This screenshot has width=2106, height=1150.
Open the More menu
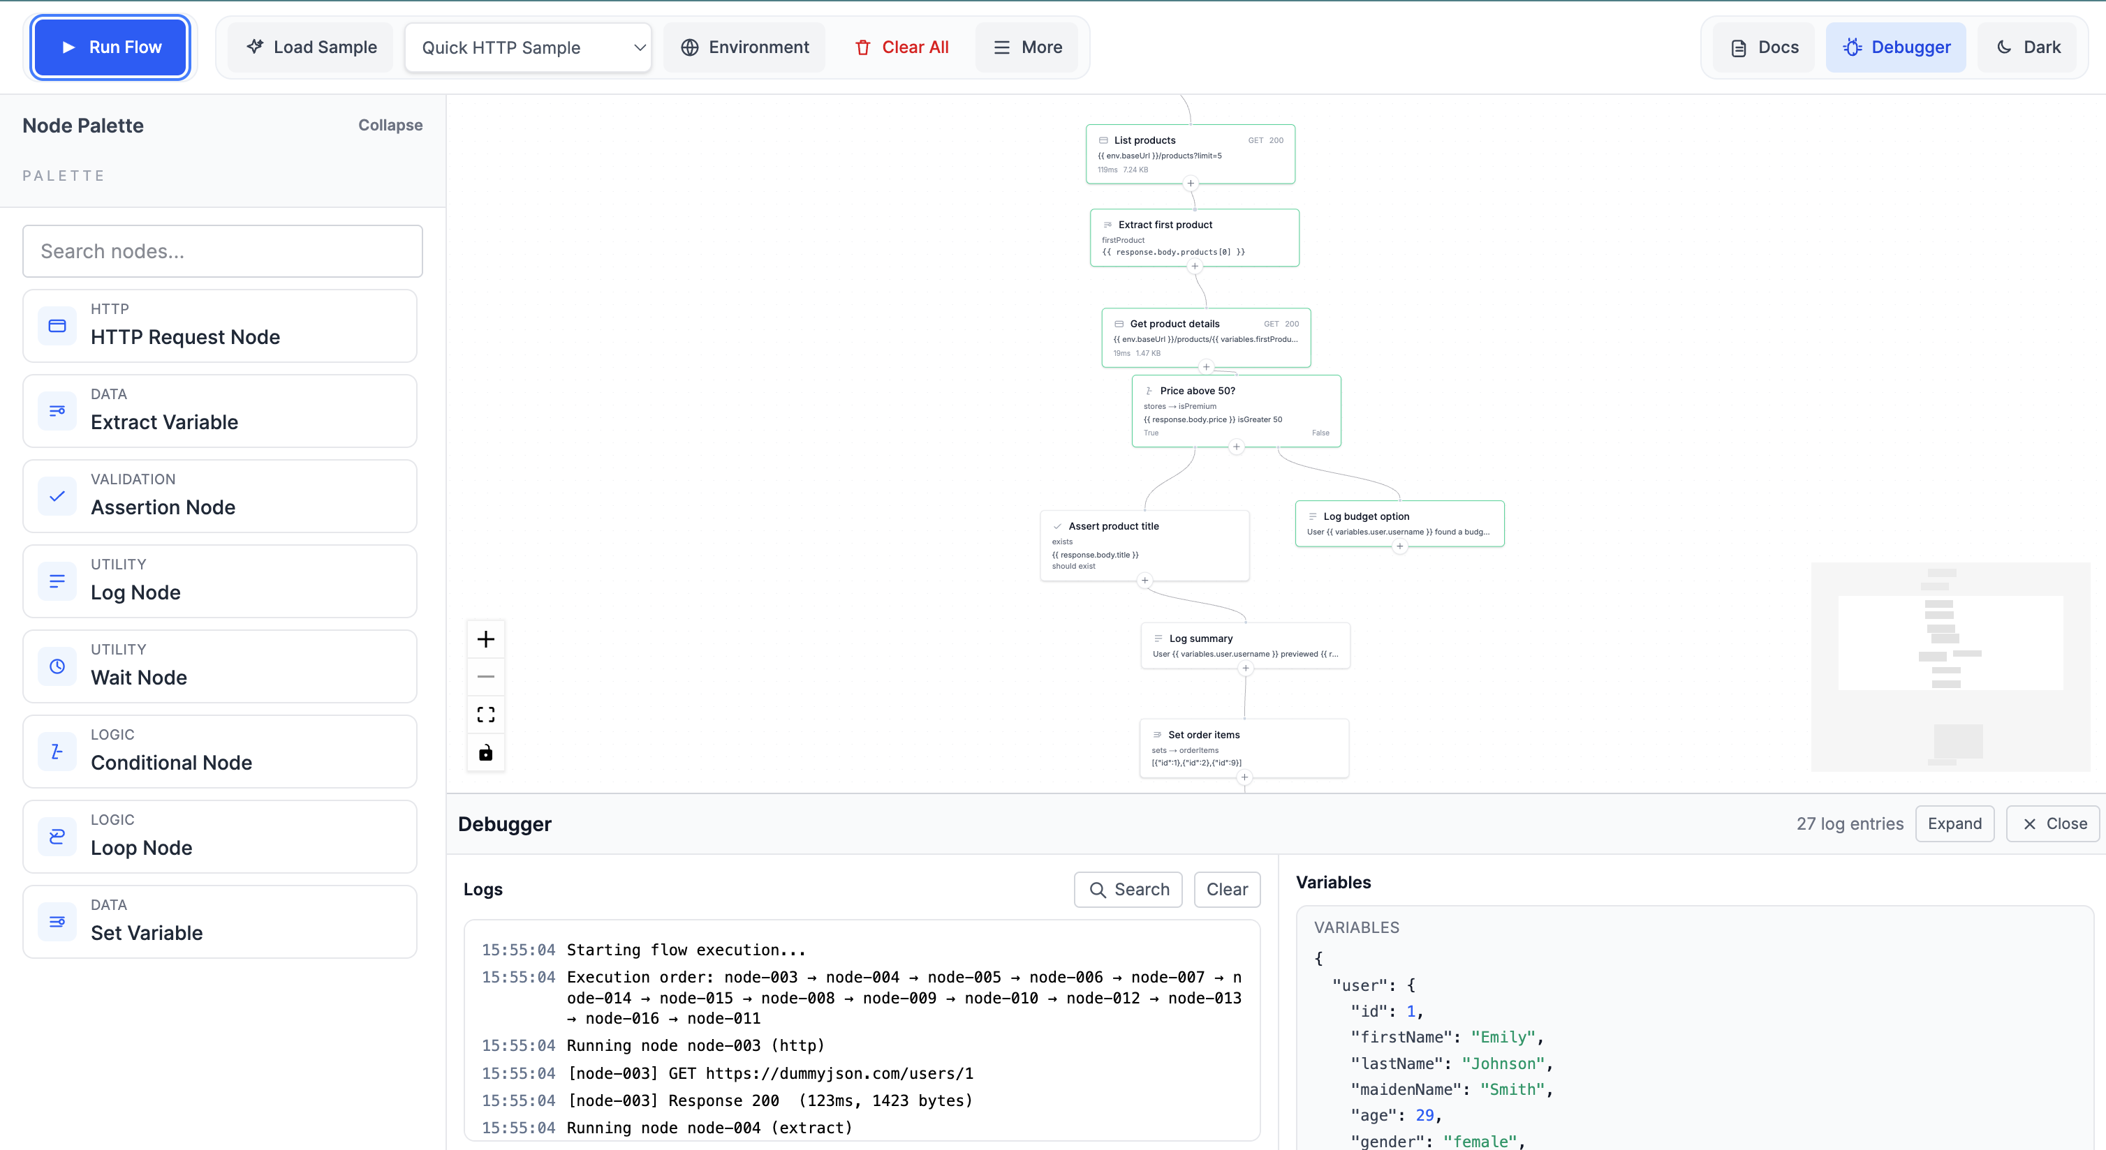[x=1027, y=47]
